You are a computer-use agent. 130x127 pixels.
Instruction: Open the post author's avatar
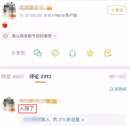point(9,11)
